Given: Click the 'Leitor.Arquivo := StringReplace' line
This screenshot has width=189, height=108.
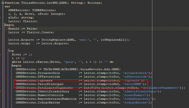Looking at the screenshot, I should (69, 40).
